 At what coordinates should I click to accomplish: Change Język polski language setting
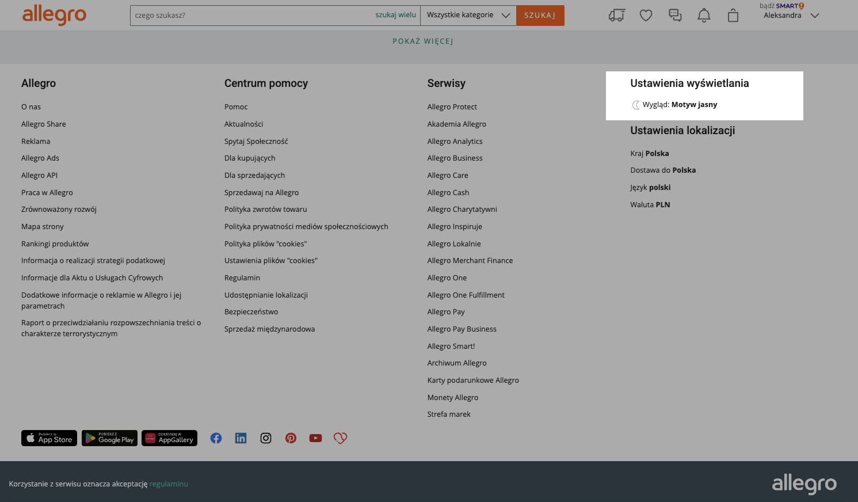pyautogui.click(x=650, y=188)
